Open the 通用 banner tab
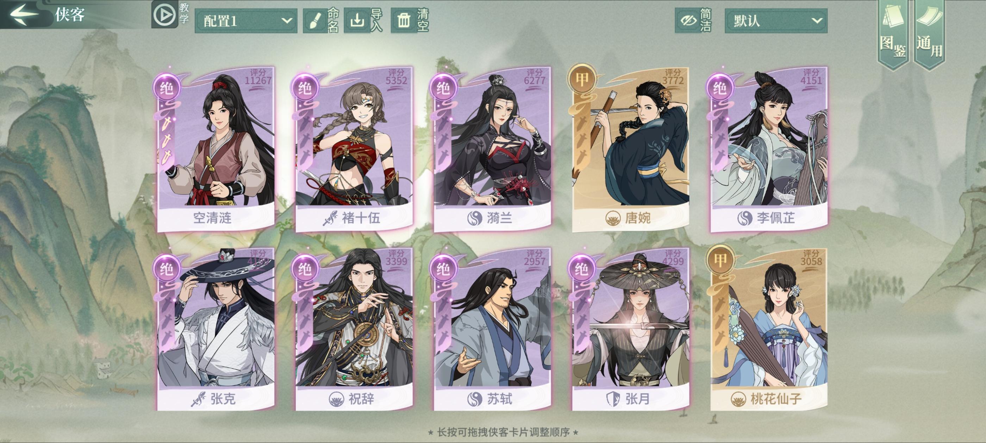The image size is (986, 443). click(929, 34)
